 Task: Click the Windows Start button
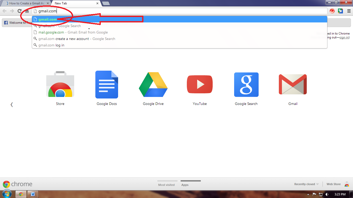(x=7, y=194)
